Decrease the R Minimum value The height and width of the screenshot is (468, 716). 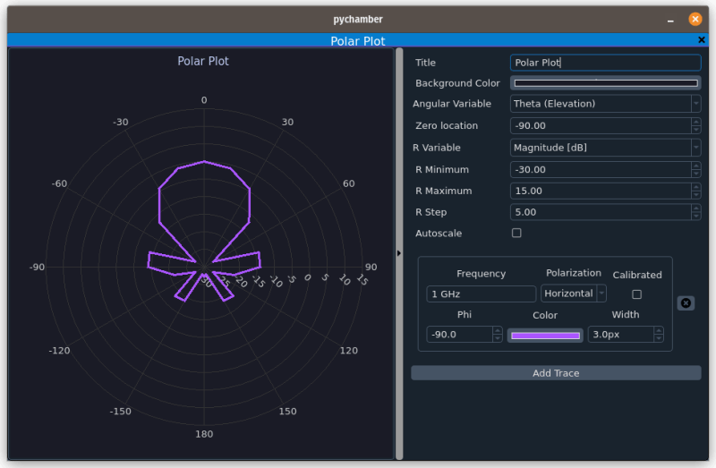(x=696, y=174)
